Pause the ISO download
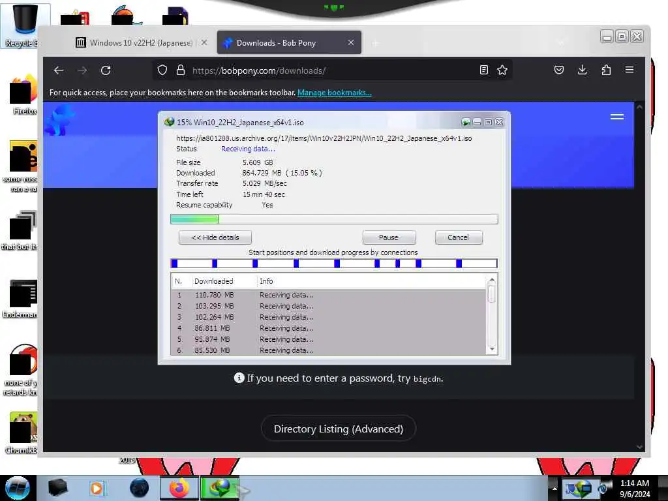The image size is (668, 501). point(389,237)
